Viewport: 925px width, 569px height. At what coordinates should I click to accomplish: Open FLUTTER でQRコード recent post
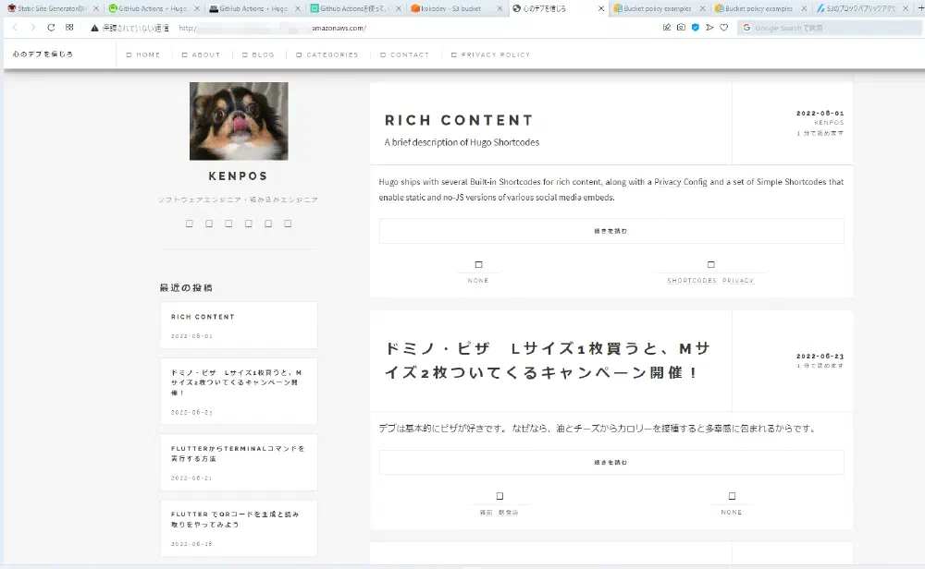click(x=235, y=519)
